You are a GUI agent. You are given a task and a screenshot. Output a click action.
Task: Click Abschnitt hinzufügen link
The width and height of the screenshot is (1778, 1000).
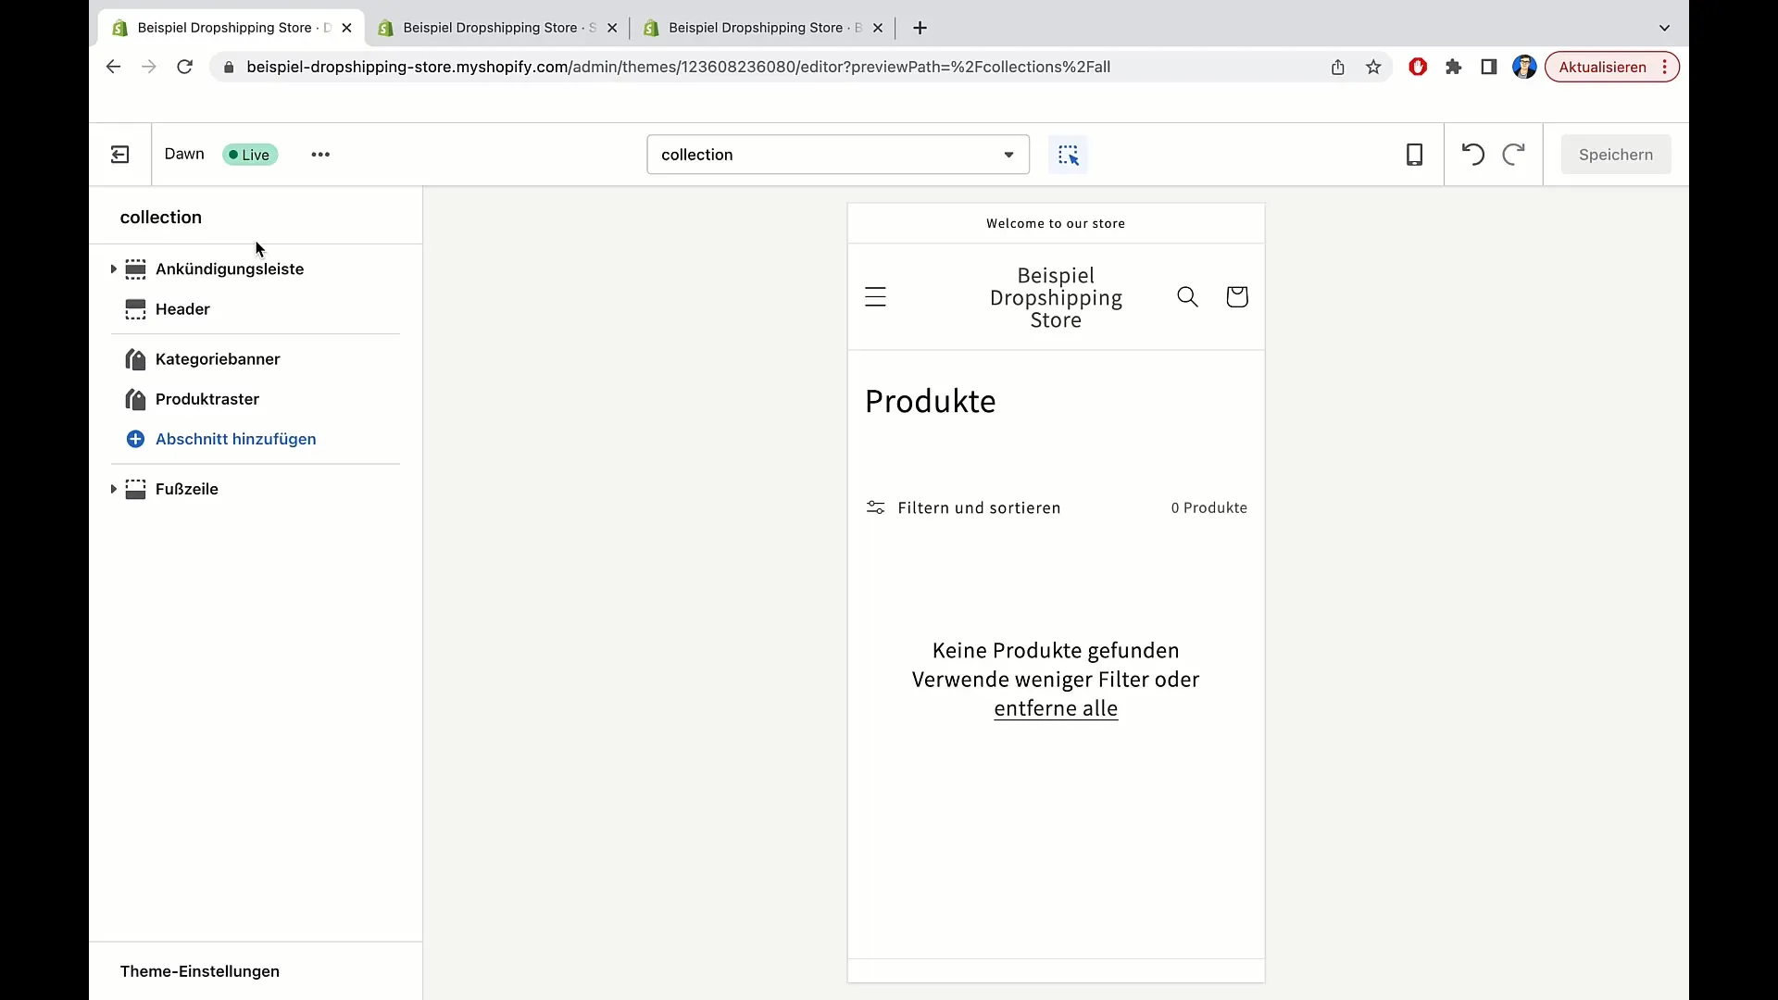(236, 438)
